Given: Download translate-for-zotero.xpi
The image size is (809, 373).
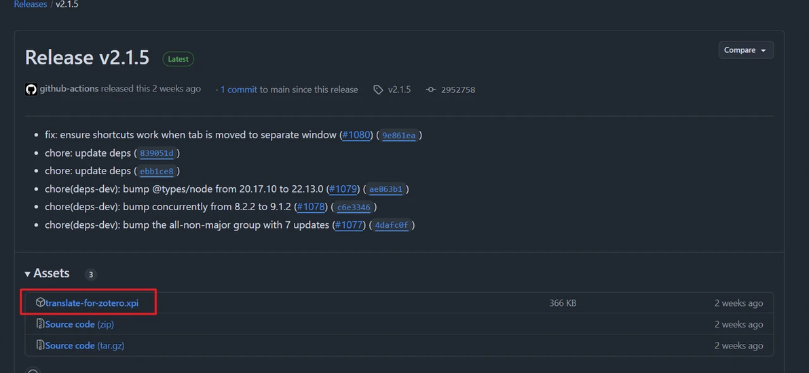Looking at the screenshot, I should 92,303.
